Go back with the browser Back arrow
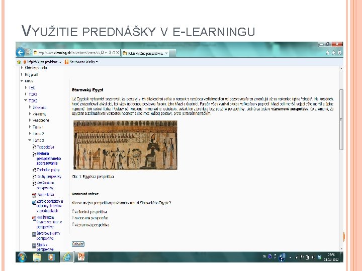The height and width of the screenshot is (271, 362). 21,53
